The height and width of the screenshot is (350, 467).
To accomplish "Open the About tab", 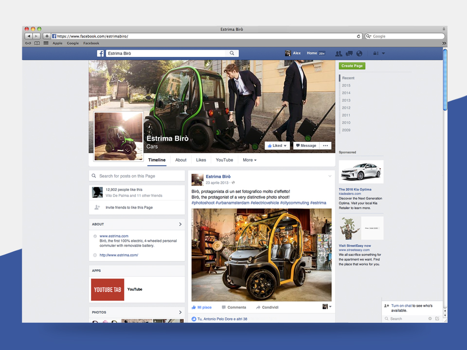I will click(181, 160).
